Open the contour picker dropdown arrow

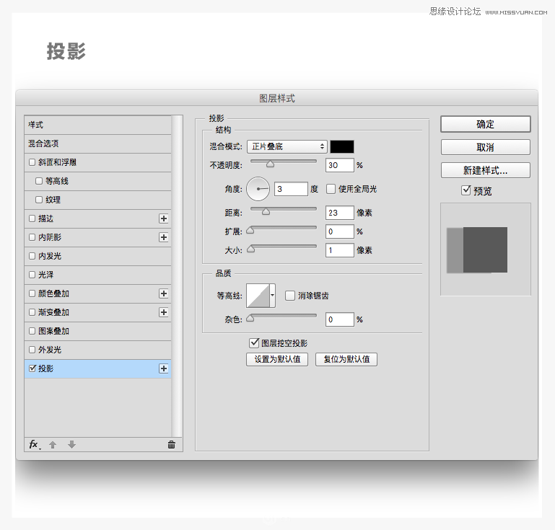tap(273, 295)
